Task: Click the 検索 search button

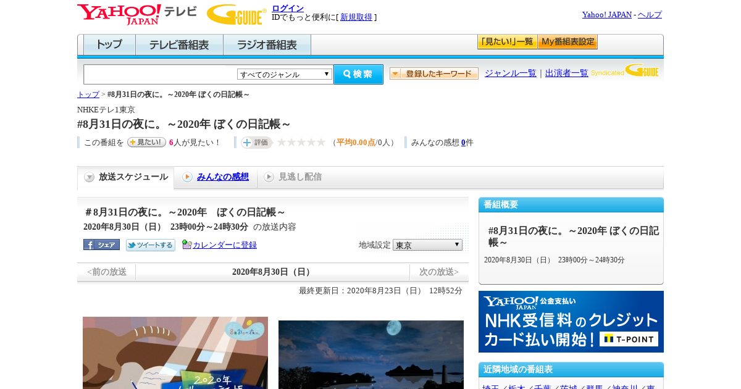Action: tap(358, 74)
